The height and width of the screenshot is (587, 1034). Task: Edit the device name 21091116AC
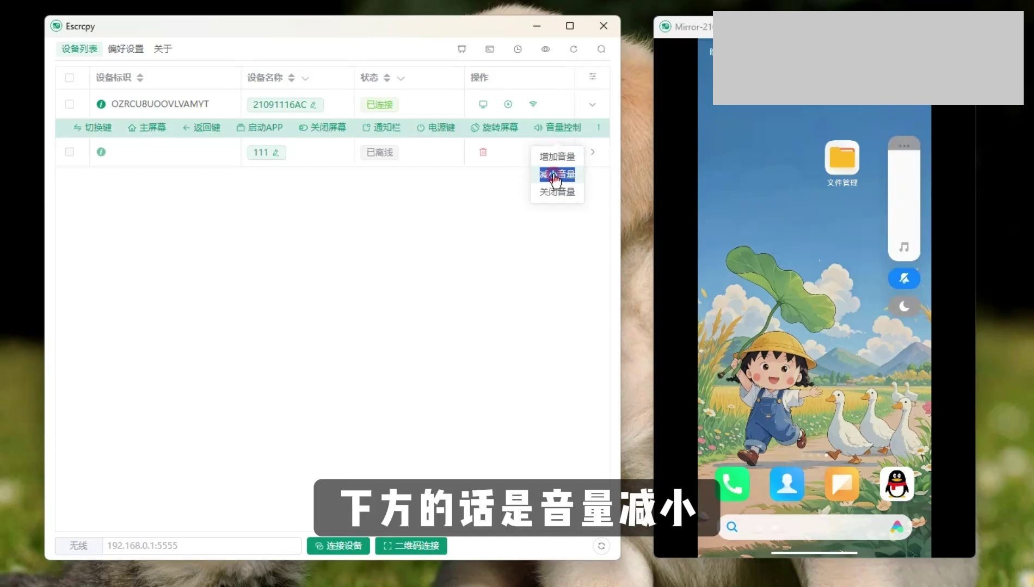(313, 105)
